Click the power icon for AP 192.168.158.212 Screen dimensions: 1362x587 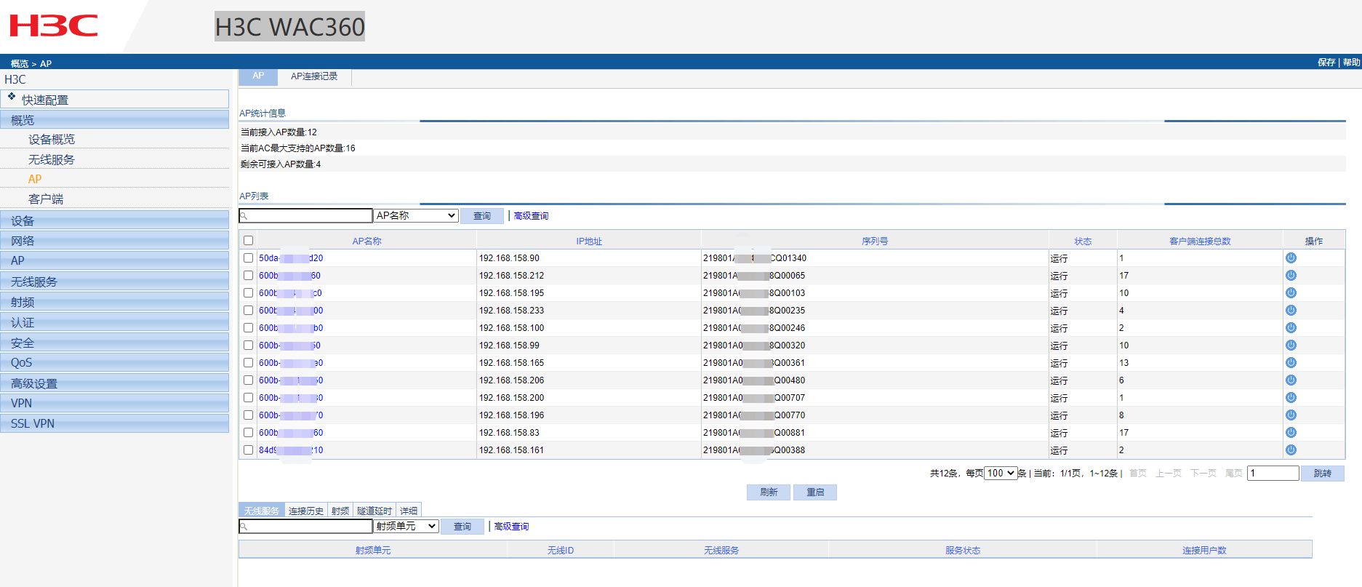click(x=1291, y=276)
